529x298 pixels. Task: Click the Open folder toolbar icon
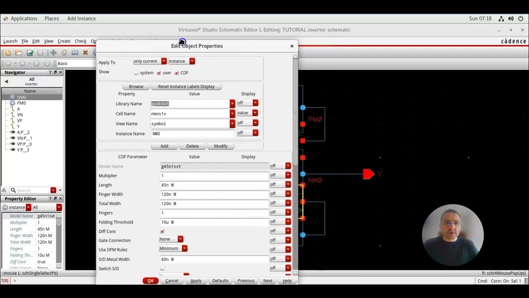19,53
